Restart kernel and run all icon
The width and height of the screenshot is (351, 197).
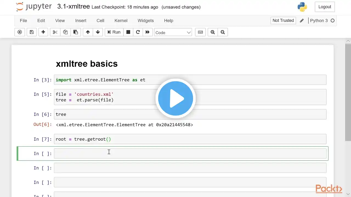(x=148, y=32)
